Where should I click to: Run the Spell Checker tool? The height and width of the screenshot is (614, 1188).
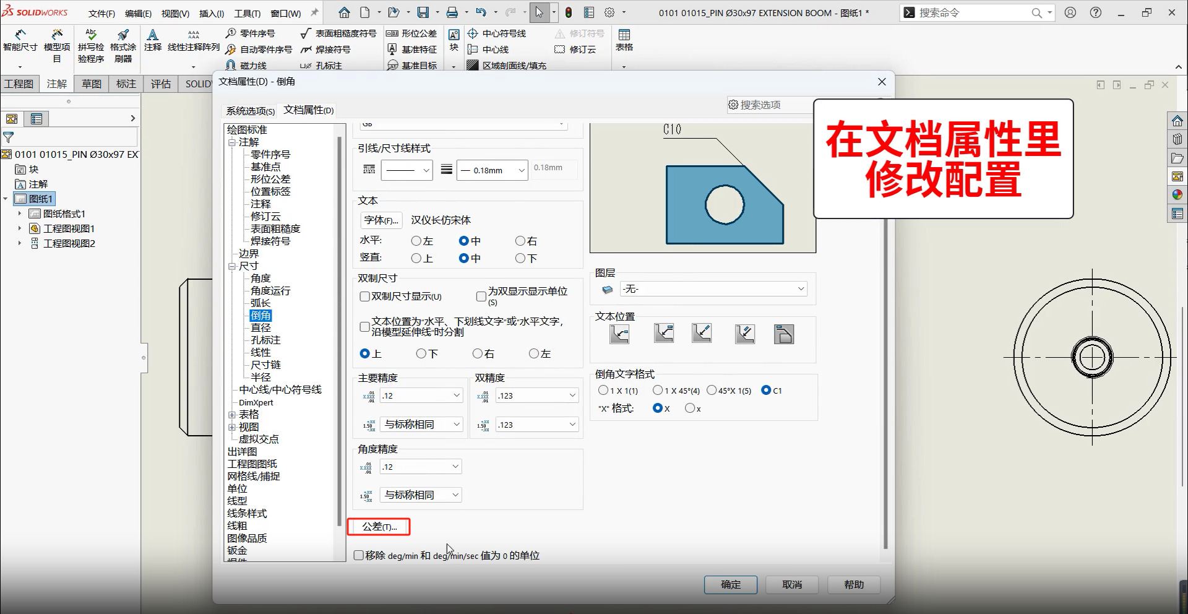click(91, 46)
